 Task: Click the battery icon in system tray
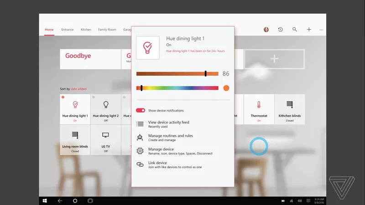point(283,201)
